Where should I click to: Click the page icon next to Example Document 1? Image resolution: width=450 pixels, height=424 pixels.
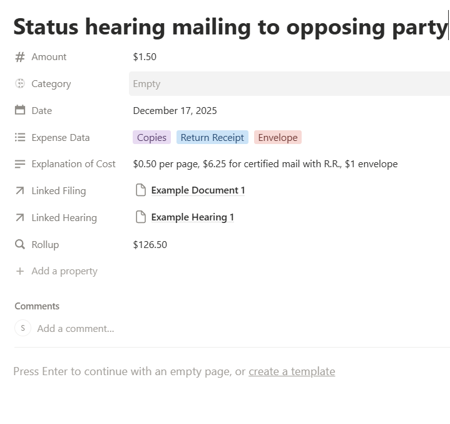(141, 190)
